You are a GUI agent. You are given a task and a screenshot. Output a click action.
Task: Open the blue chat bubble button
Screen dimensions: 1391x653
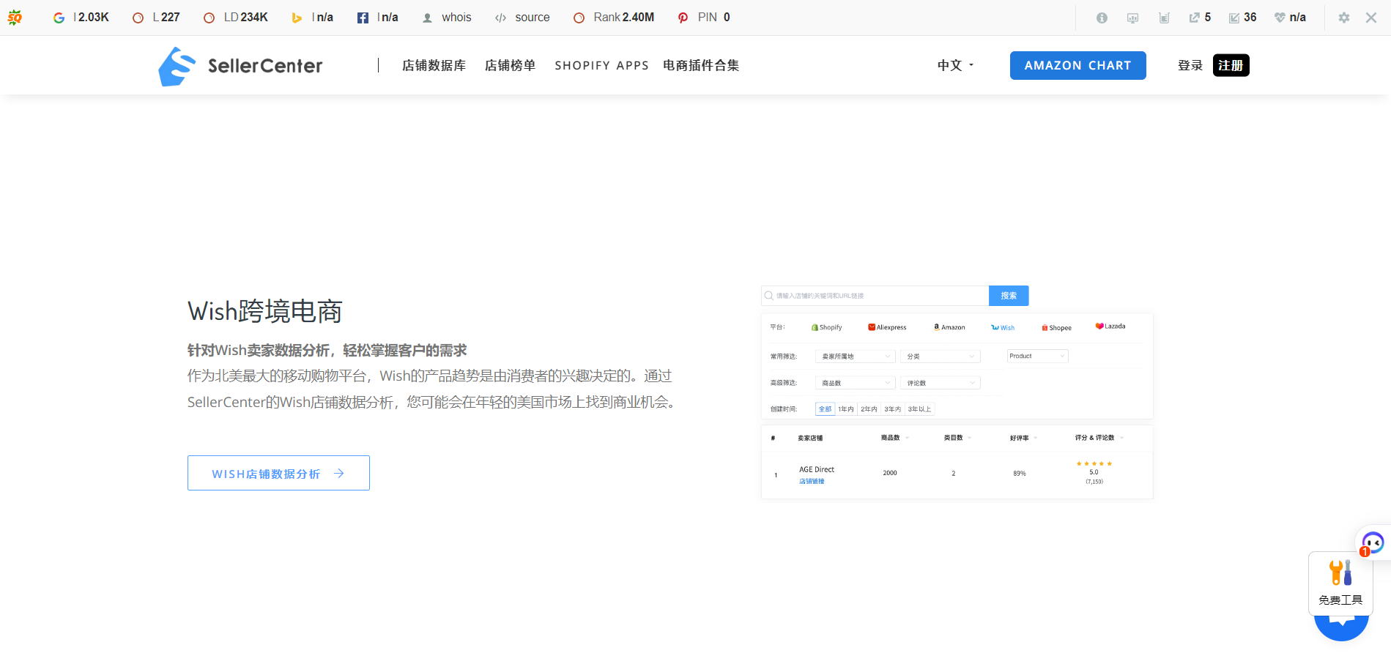1341,627
